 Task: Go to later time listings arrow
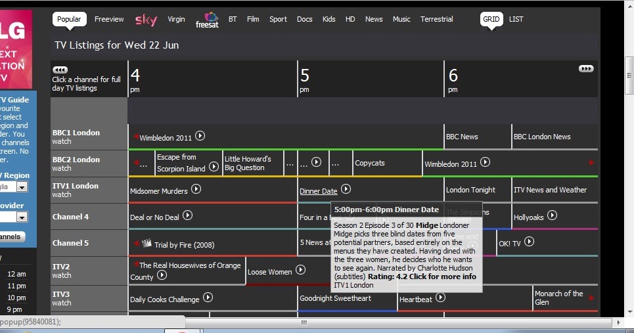click(586, 69)
